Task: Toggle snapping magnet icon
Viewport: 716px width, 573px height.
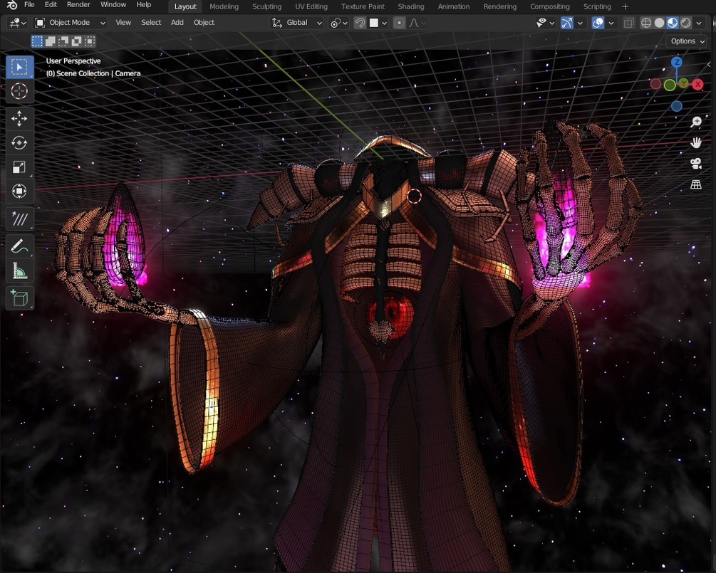Action: click(360, 22)
